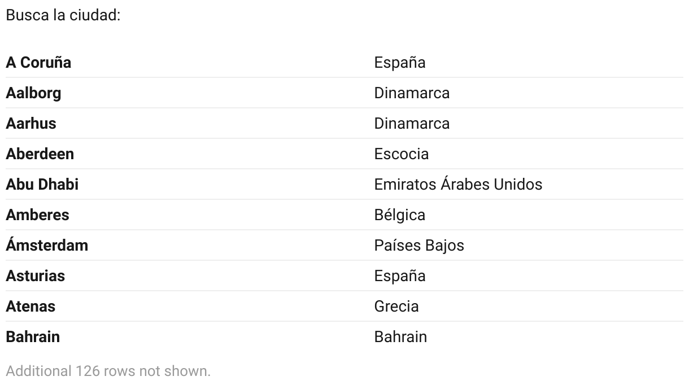Select Asturias from the list
The image size is (689, 385).
(35, 275)
